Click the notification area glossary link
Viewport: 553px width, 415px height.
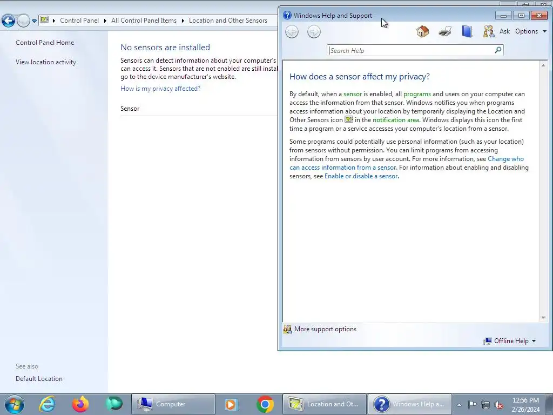[x=396, y=120]
